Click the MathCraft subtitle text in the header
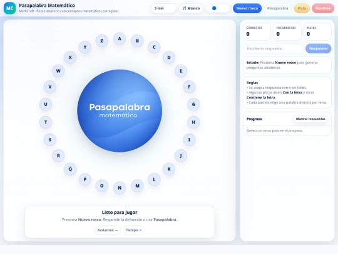 [x=69, y=11]
